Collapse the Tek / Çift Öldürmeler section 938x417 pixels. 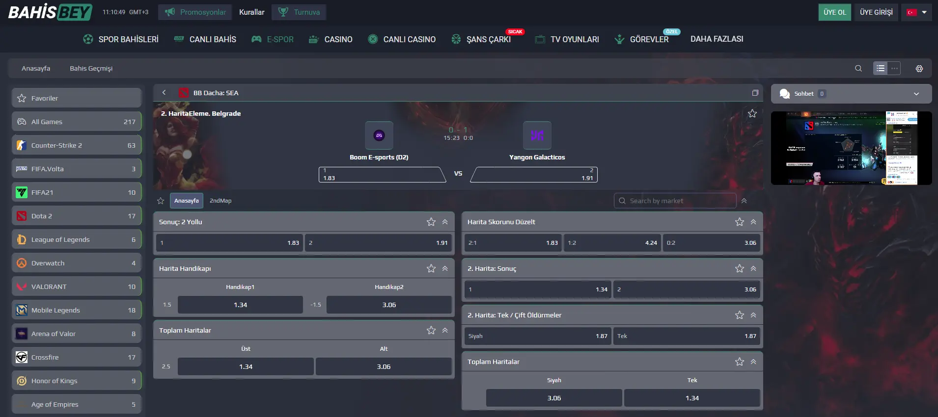click(753, 315)
